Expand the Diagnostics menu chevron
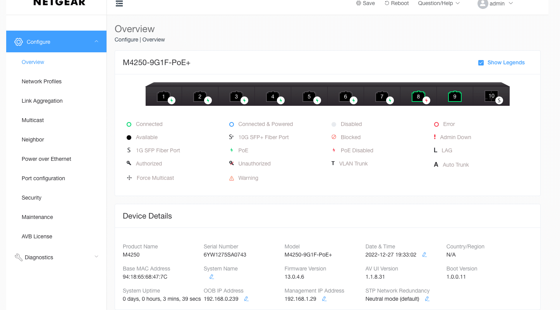This screenshot has width=560, height=310. [x=96, y=257]
